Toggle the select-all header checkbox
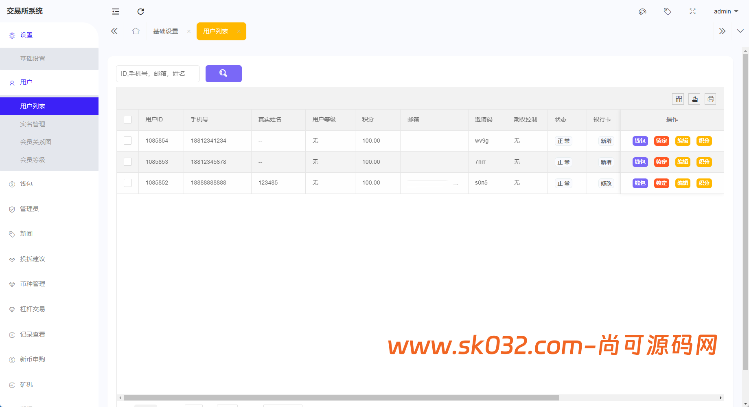Screen dimensions: 749x407 coord(127,119)
